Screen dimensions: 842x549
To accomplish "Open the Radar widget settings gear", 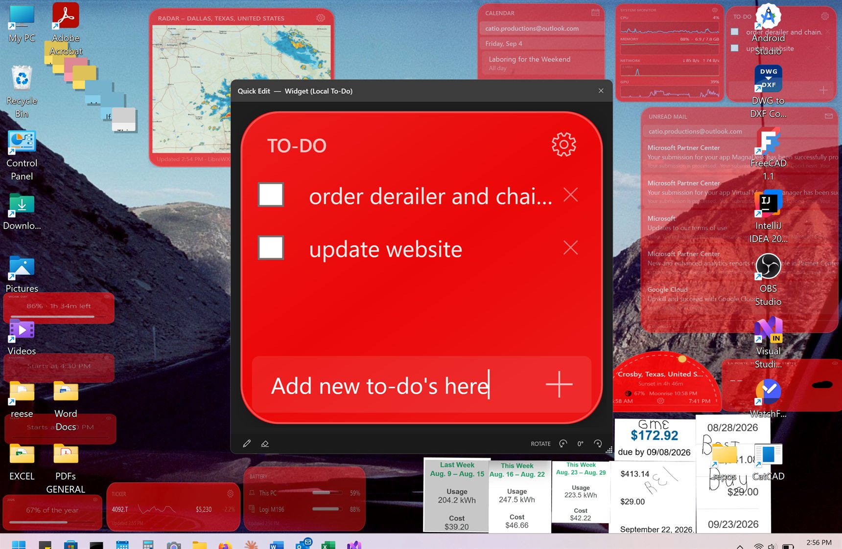I will (x=321, y=18).
